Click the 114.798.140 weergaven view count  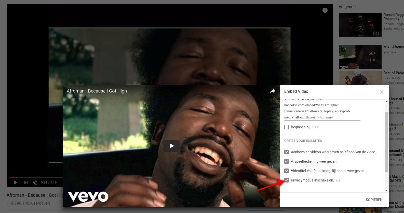[x=28, y=203]
